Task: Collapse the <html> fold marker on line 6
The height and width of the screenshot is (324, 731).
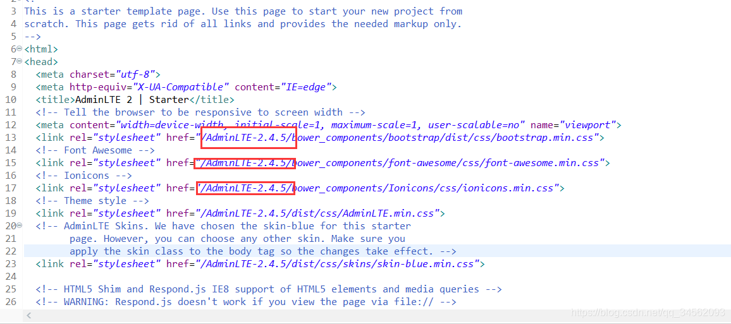Action: pyautogui.click(x=19, y=49)
